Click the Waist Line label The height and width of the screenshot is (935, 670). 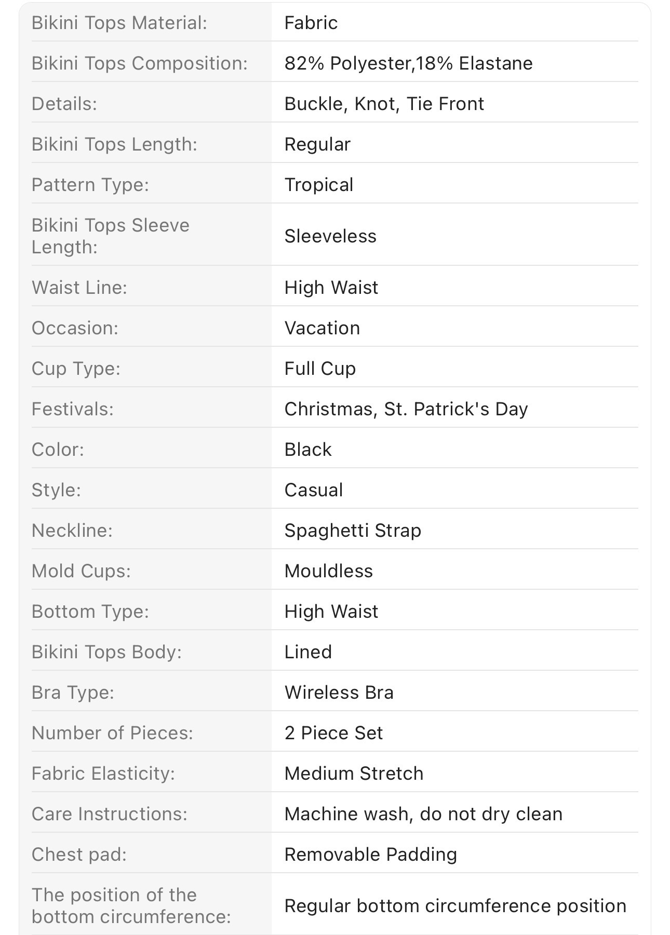click(79, 288)
